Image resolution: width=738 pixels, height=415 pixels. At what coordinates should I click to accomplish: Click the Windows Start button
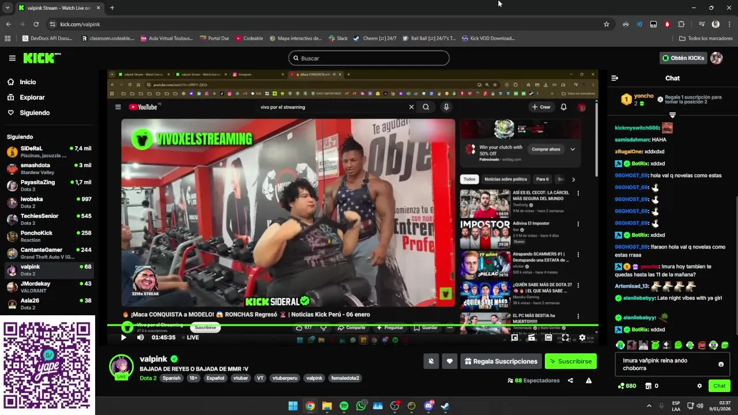[x=293, y=406]
